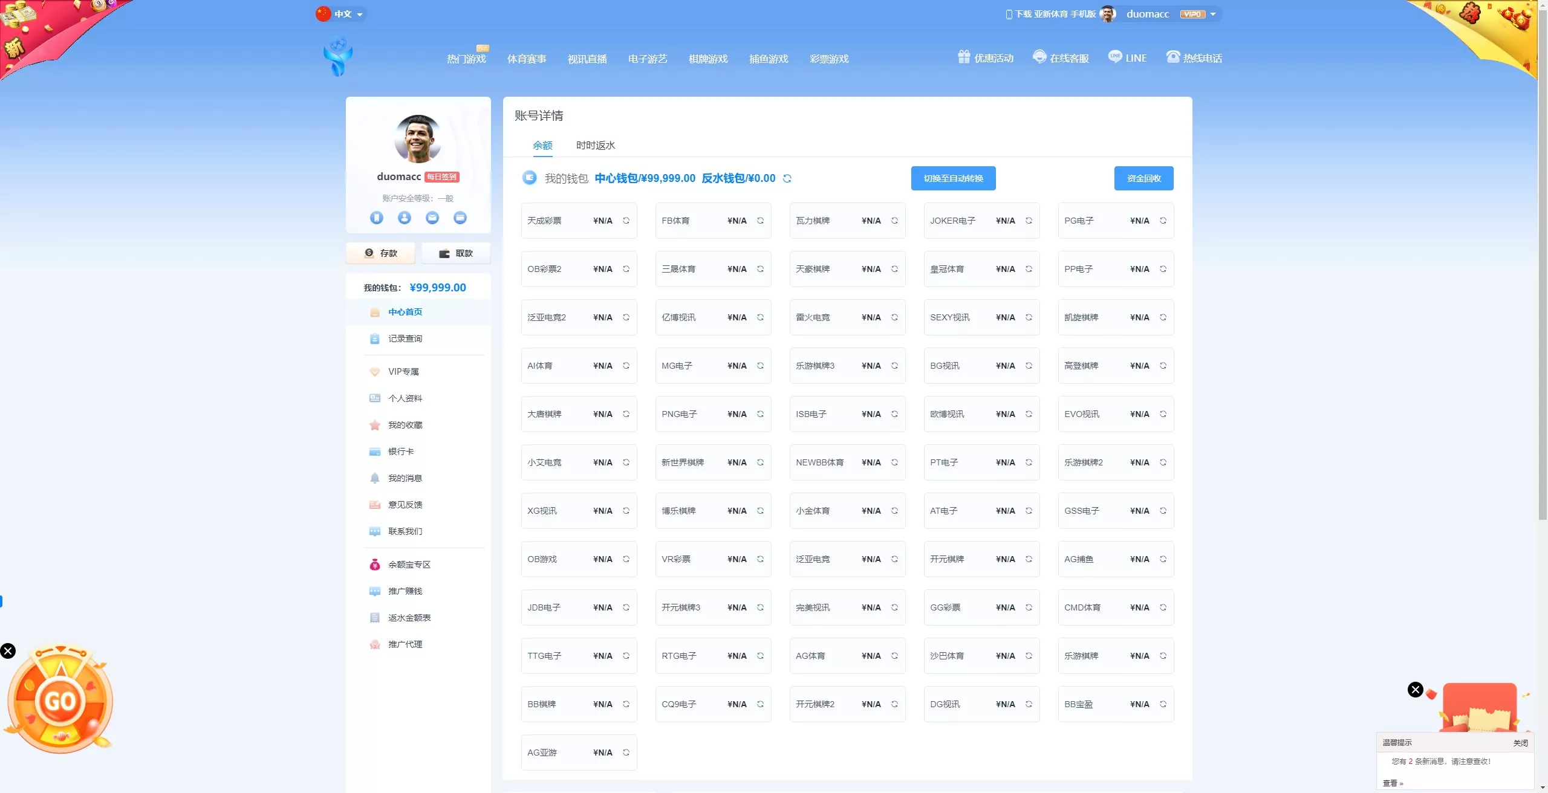This screenshot has width=1548, height=793.
Task: Refresh the 天成彩票 balance
Action: click(626, 221)
